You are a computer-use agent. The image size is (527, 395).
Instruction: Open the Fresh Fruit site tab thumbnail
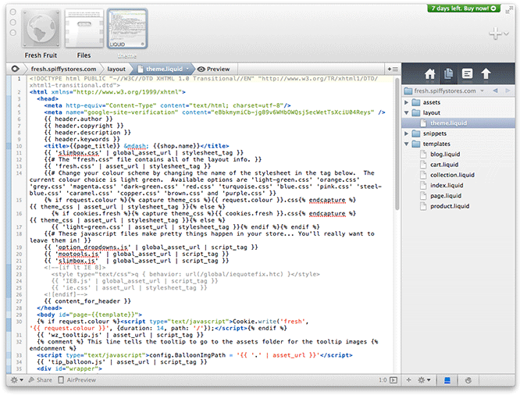pyautogui.click(x=41, y=29)
